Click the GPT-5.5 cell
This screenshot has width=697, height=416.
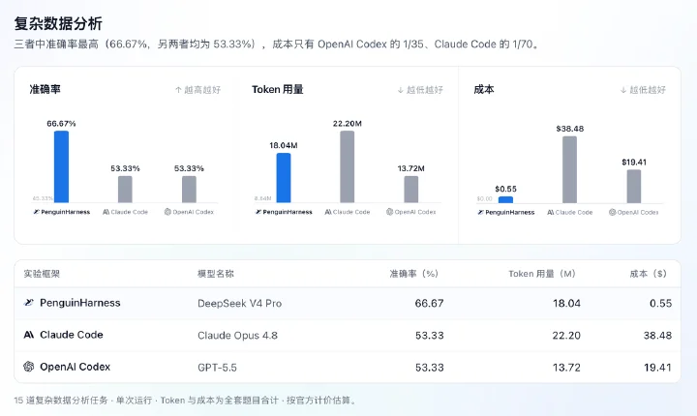217,368
